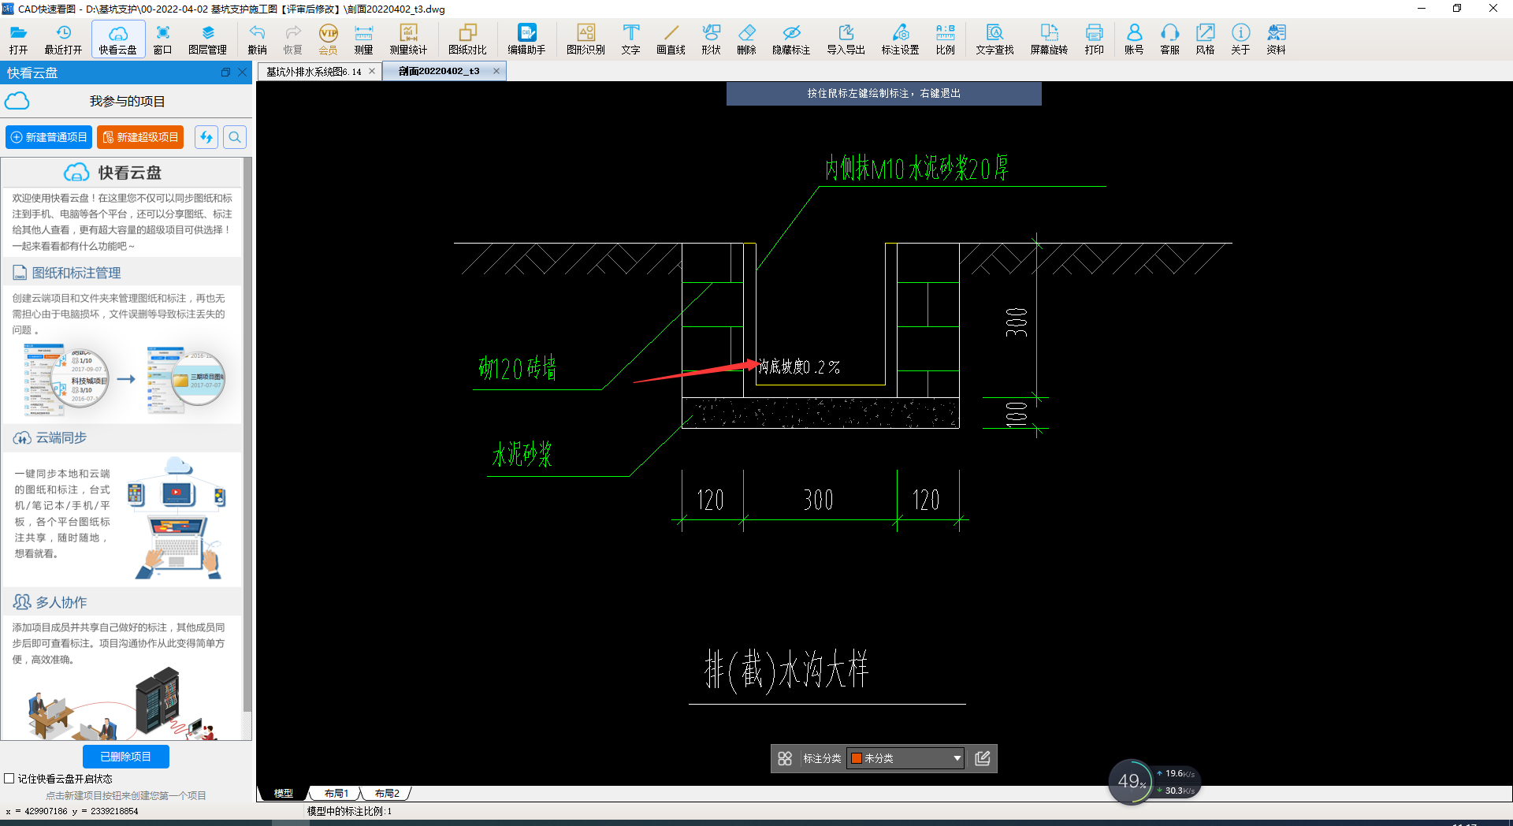1513x826 pixels.
Task: Close the 剖面20220402_t3 tab
Action: [496, 71]
